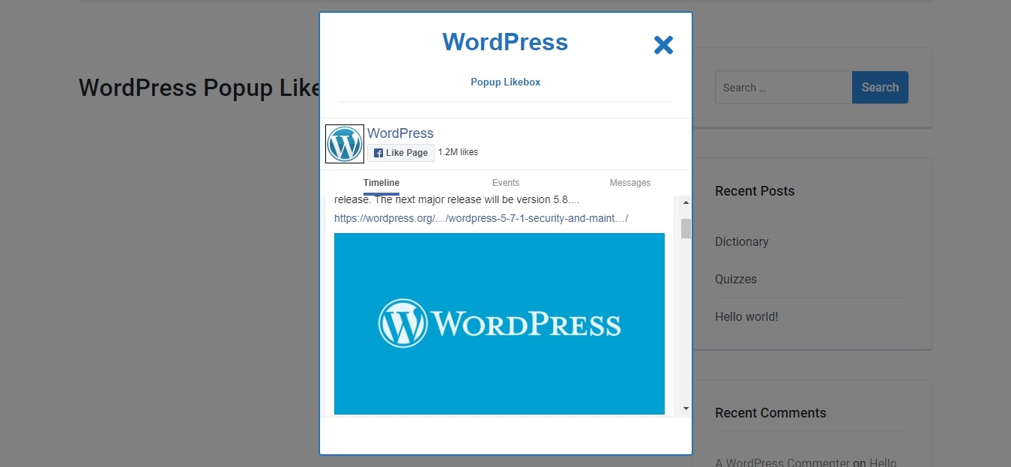Click the Popup Likebox subtitle text
The image size is (1011, 467).
point(505,82)
